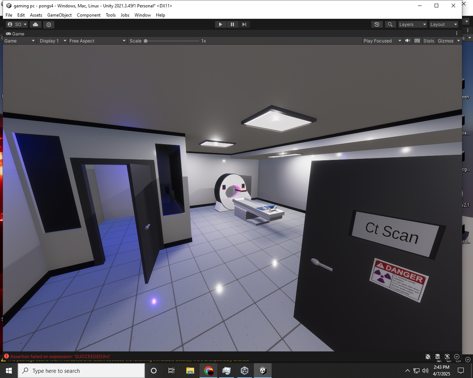This screenshot has width=473, height=378.
Task: Enable VSync via the keyboard-like icon next to Stats
Action: [x=417, y=41]
